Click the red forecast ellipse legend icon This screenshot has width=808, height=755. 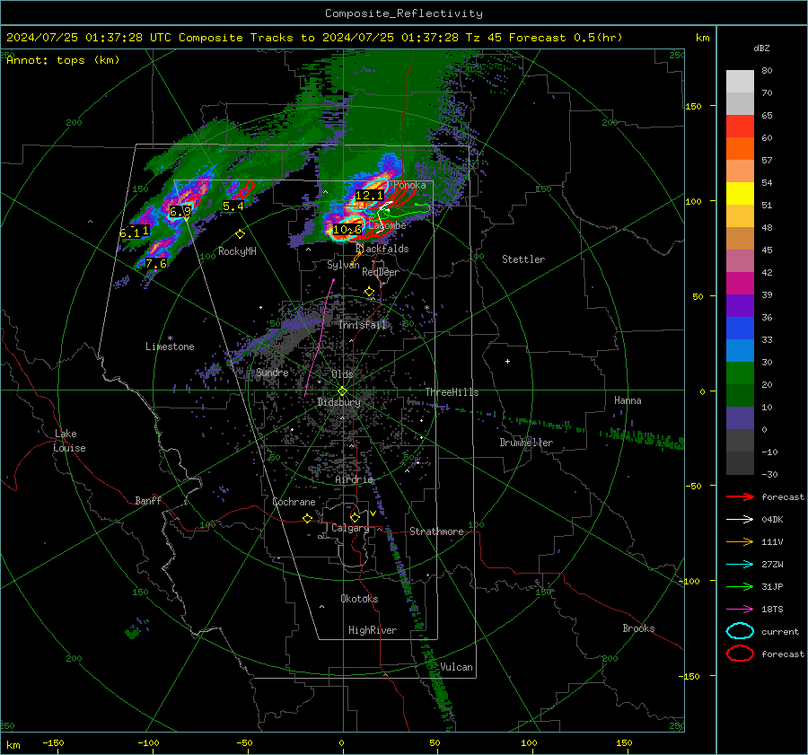point(740,654)
